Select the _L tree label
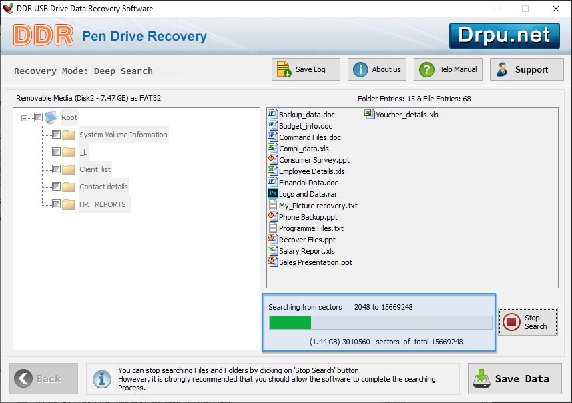This screenshot has width=572, height=403. tap(83, 152)
